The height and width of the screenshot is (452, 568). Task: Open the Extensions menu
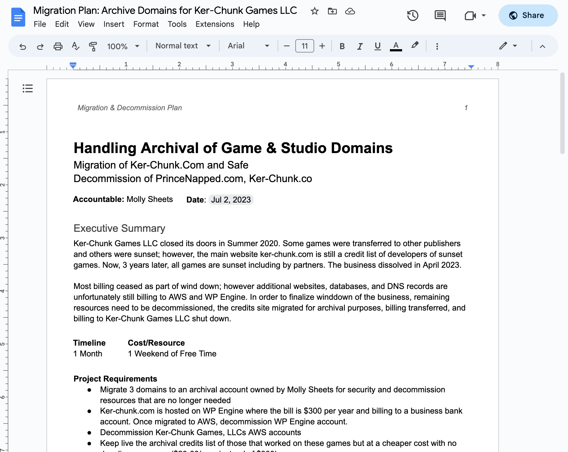215,24
